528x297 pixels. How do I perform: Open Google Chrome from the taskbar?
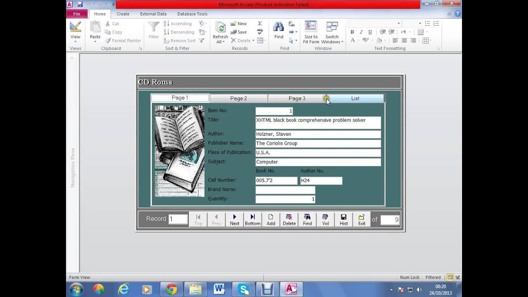pos(171,290)
